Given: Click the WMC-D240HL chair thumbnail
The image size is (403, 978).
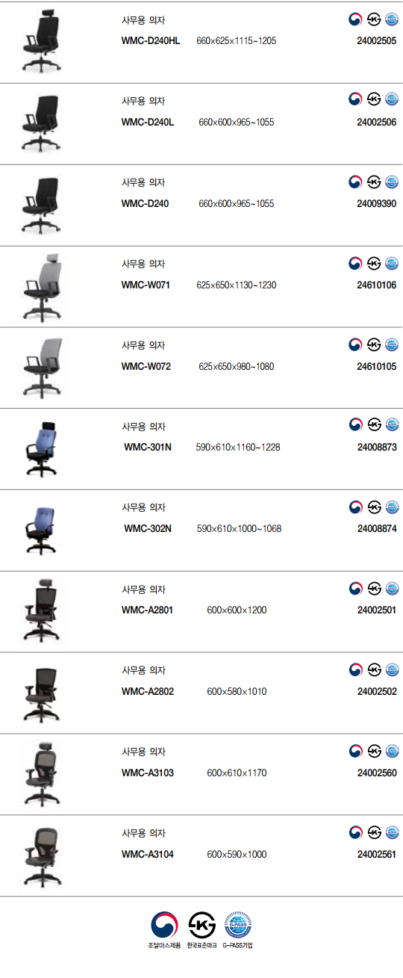Looking at the screenshot, I should click(41, 42).
